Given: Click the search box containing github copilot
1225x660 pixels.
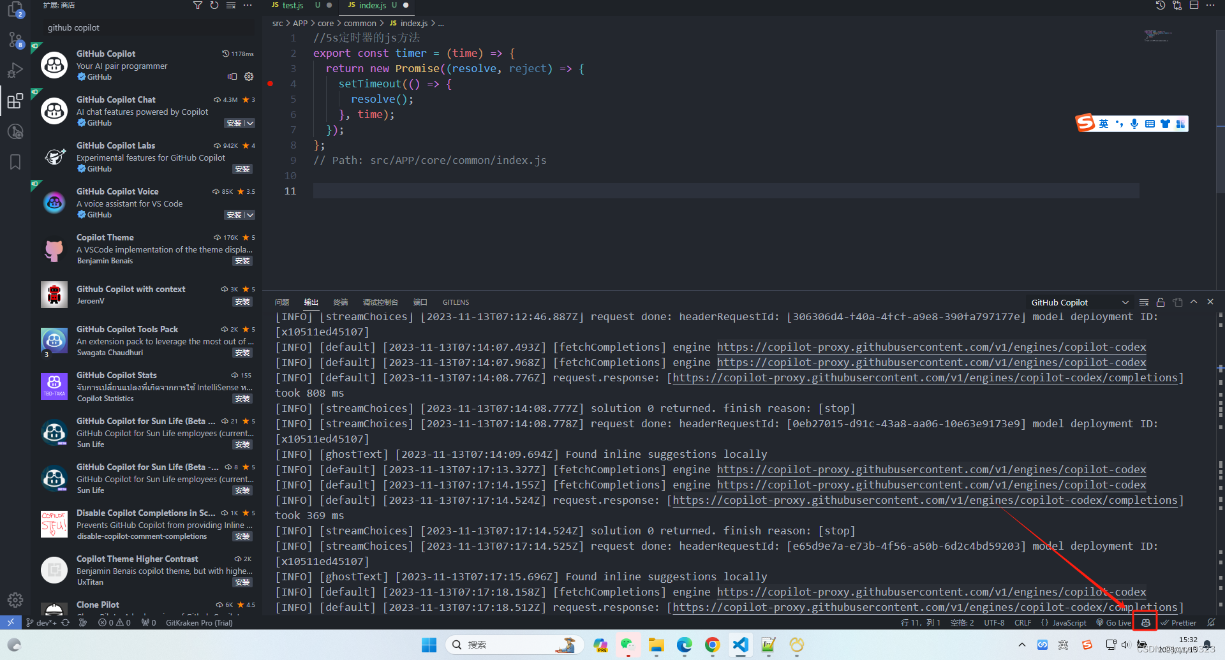Looking at the screenshot, I should pos(148,27).
